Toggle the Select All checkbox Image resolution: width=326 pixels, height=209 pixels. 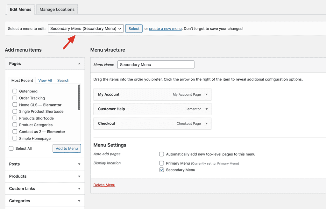pyautogui.click(x=11, y=148)
